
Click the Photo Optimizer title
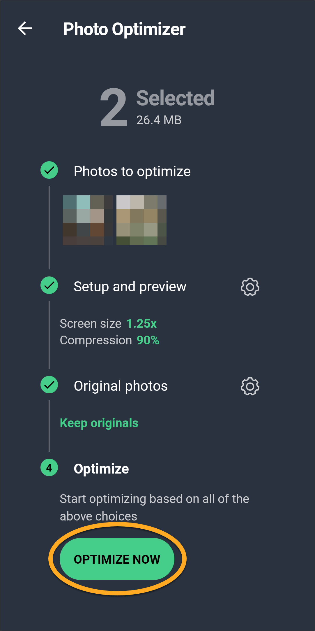coord(124,29)
